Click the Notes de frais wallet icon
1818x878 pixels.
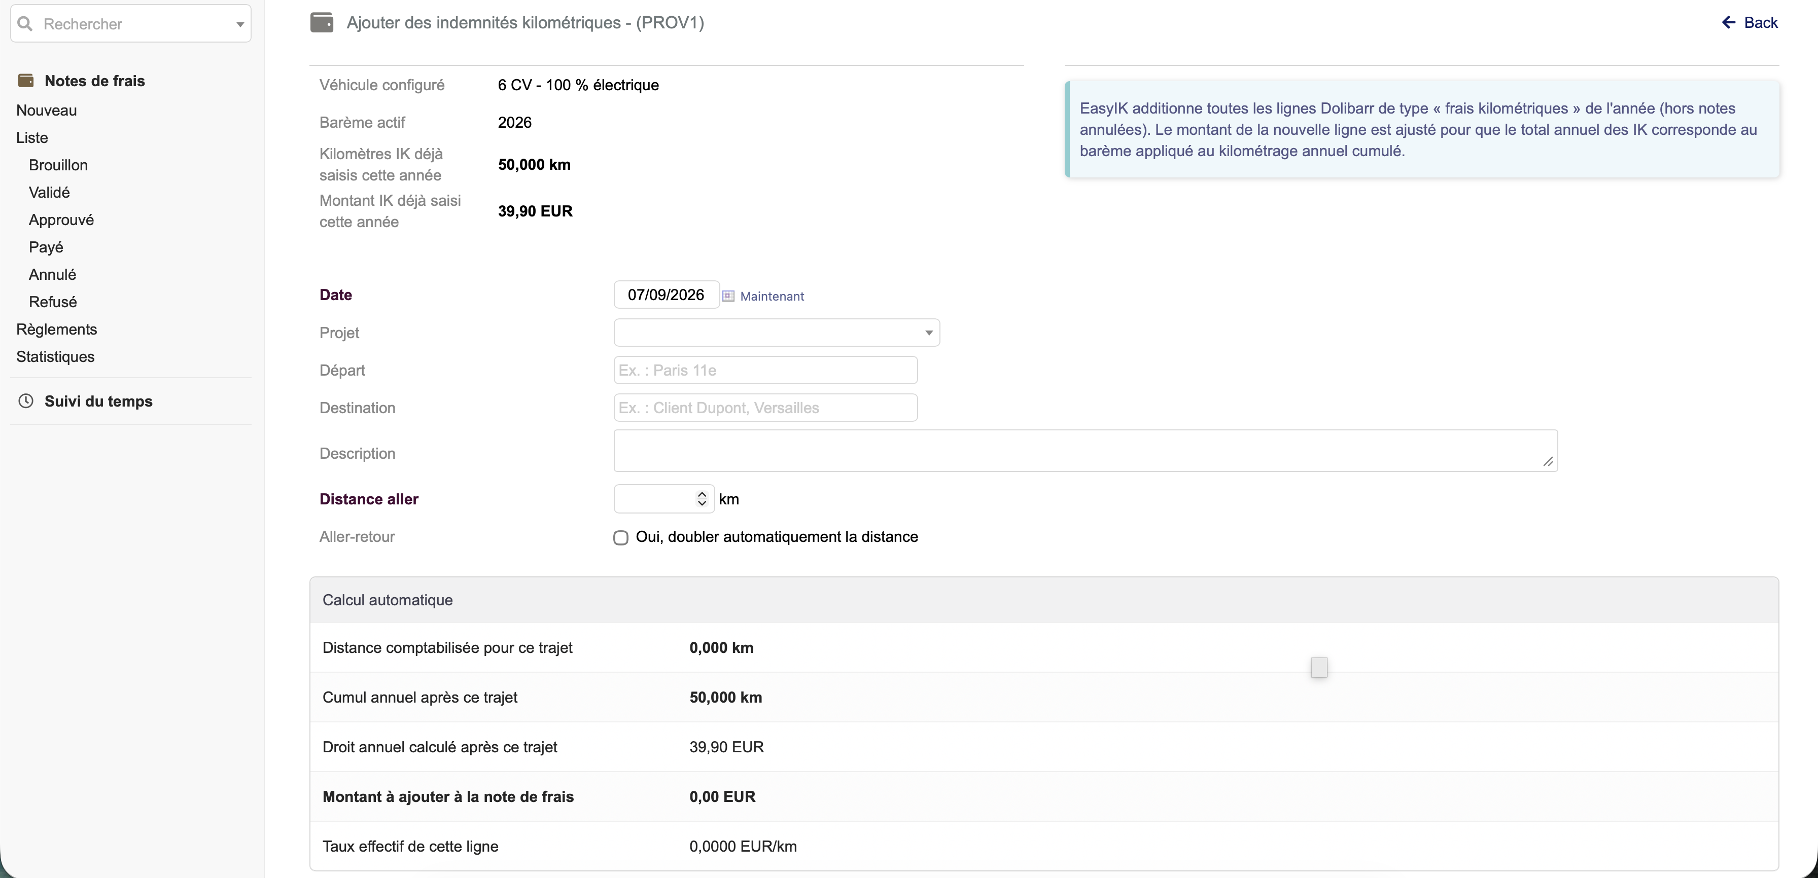click(x=26, y=81)
